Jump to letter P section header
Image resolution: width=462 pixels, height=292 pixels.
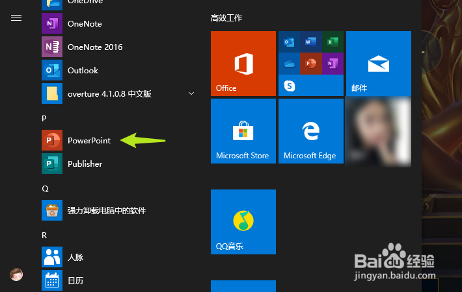point(44,118)
